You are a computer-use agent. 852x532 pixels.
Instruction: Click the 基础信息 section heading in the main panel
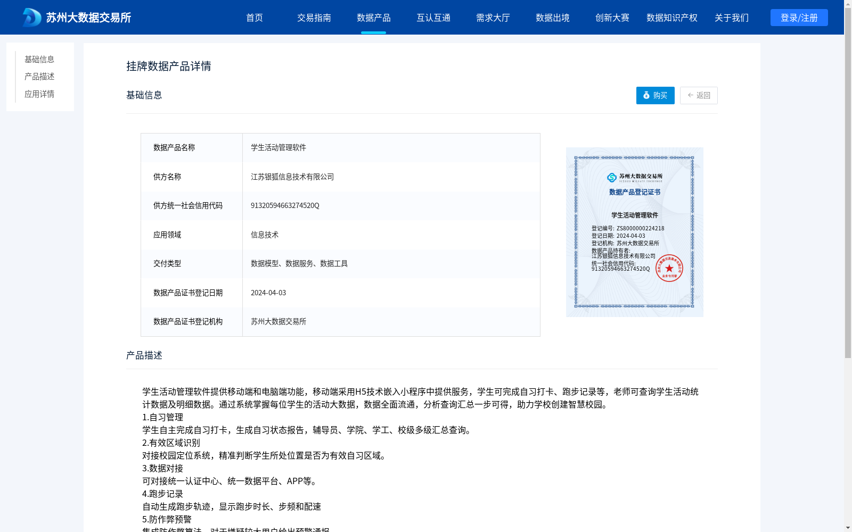coord(144,95)
